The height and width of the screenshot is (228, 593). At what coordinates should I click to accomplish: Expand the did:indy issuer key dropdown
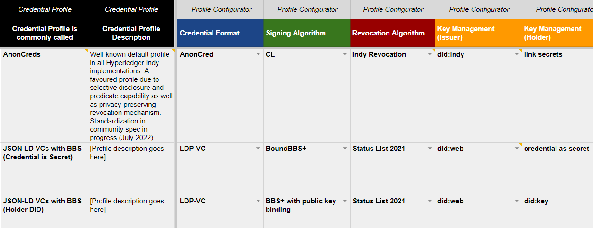tap(517, 54)
